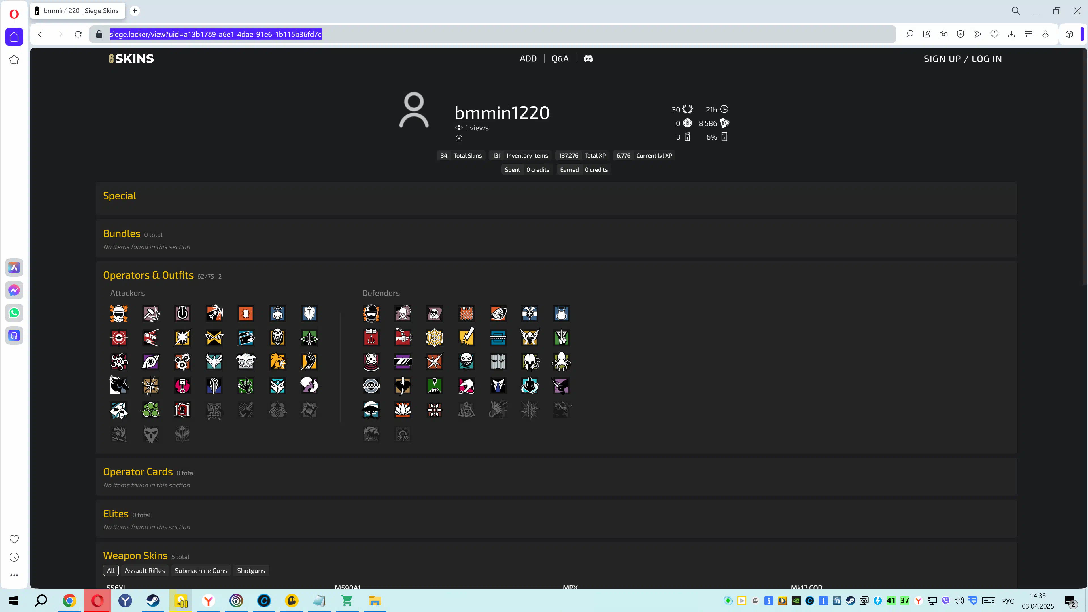The image size is (1088, 612).
Task: Click the Nomad compass operator icon
Action: click(151, 386)
